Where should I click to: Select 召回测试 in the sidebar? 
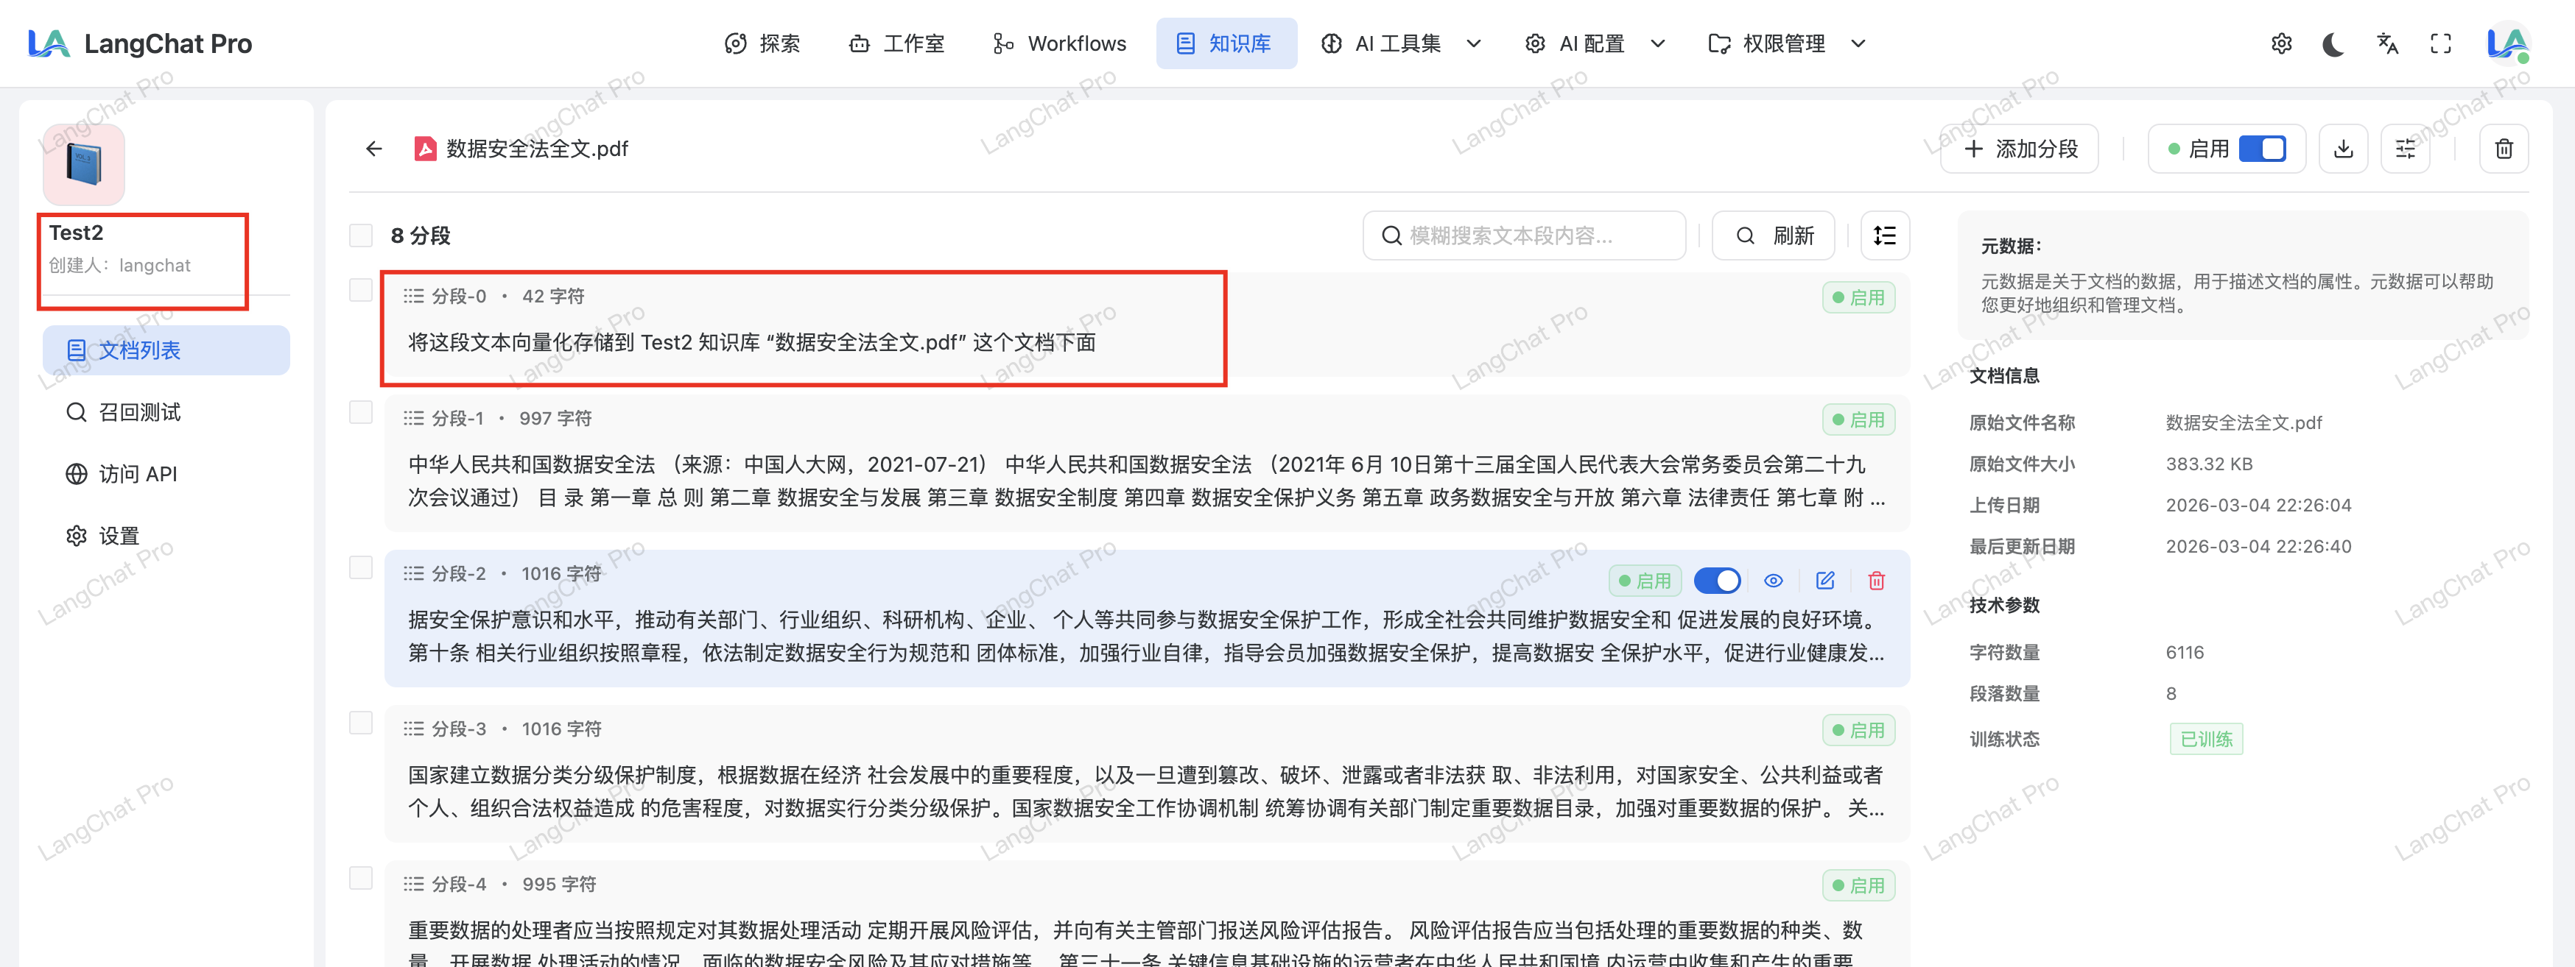point(139,413)
